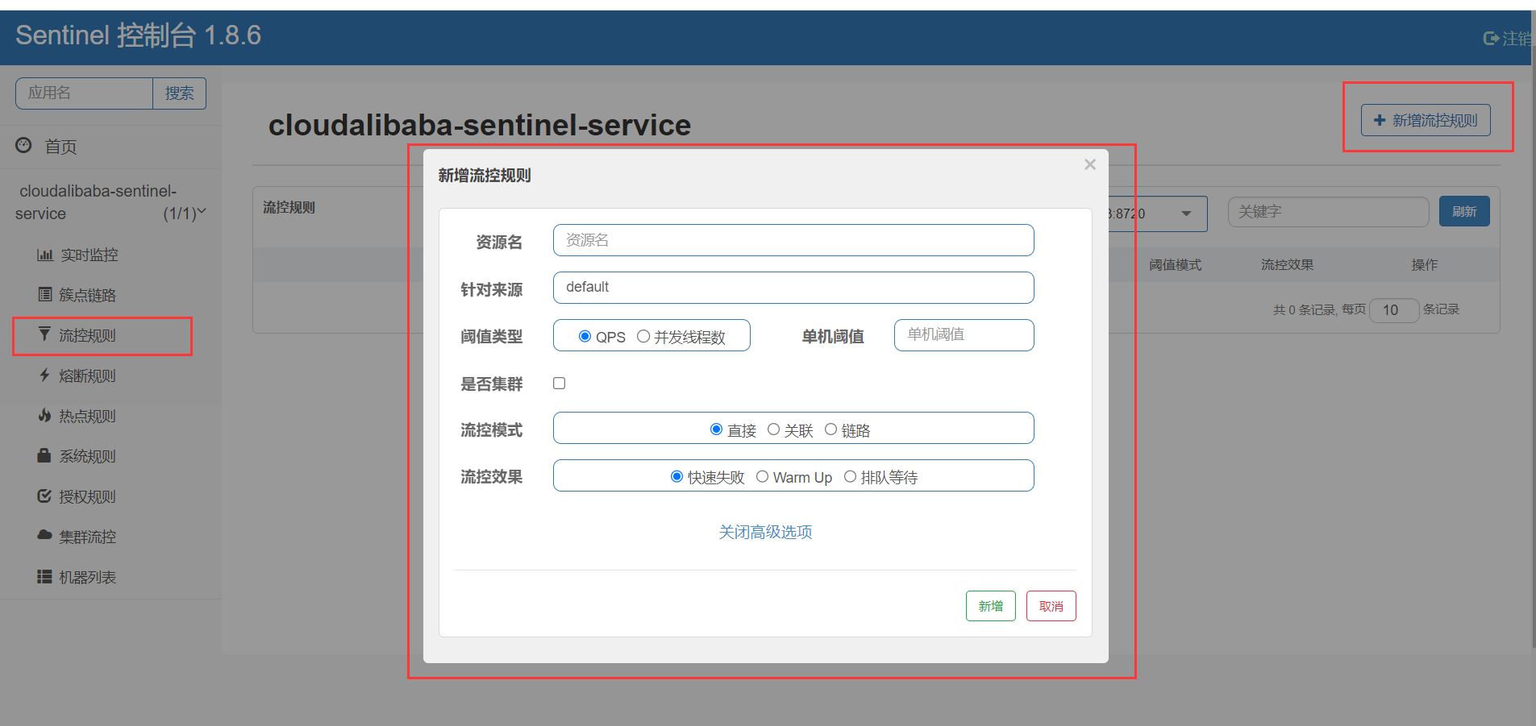Choose 快速失败 flow control effect
The width and height of the screenshot is (1536, 726).
click(676, 476)
